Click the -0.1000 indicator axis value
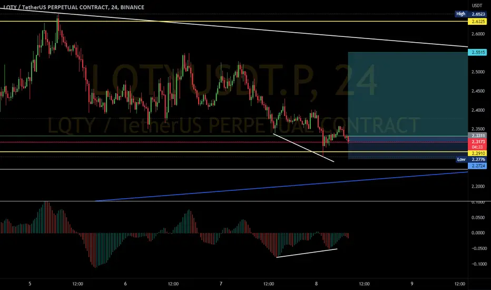 [478, 264]
